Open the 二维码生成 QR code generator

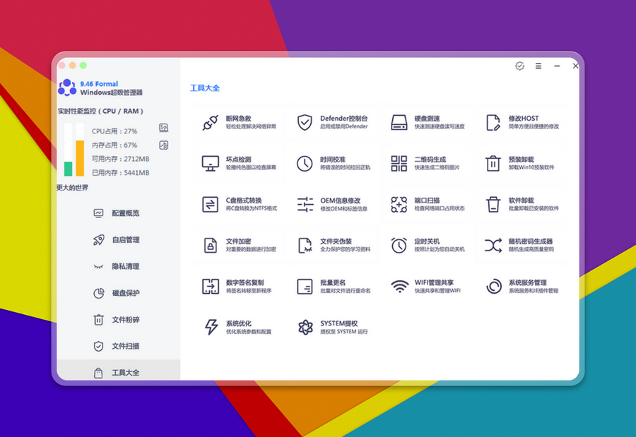[425, 163]
